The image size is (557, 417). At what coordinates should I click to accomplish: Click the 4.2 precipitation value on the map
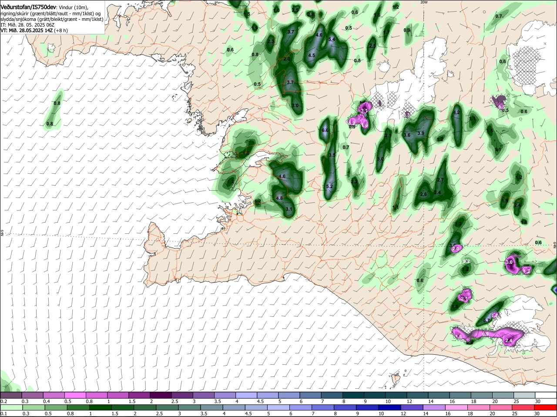click(456, 112)
